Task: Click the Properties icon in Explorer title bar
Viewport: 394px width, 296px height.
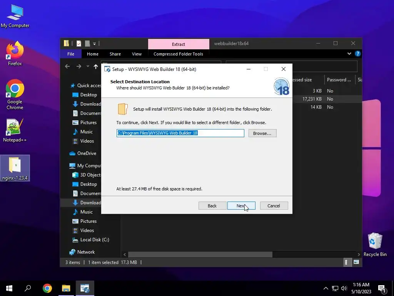Action: point(78,44)
